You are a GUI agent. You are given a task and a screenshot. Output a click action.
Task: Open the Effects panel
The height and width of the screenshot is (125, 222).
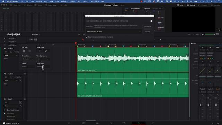(28, 5)
